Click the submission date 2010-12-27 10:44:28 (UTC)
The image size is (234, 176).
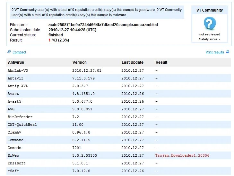(x=72, y=30)
